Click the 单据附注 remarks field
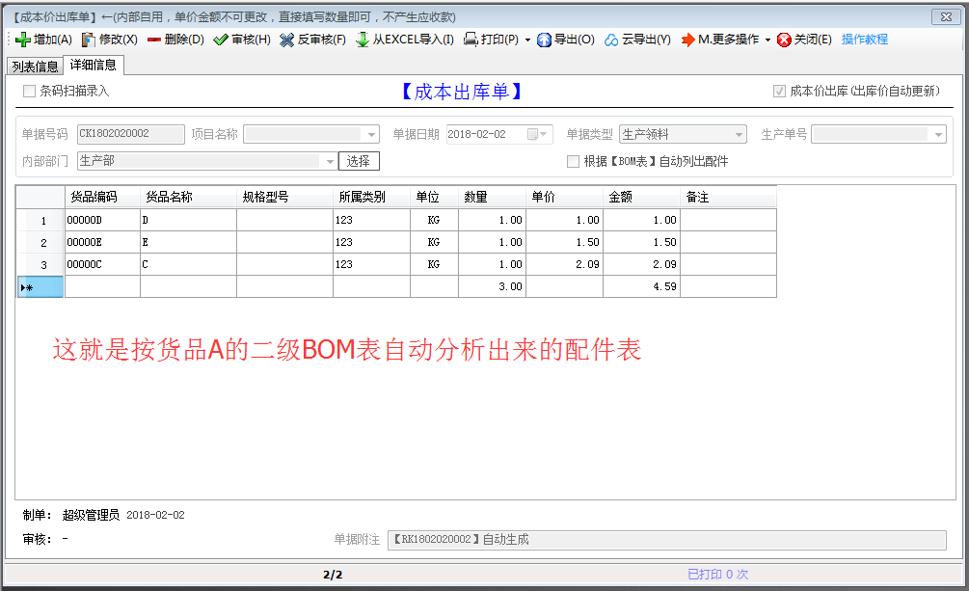The width and height of the screenshot is (969, 591). pyautogui.click(x=666, y=540)
